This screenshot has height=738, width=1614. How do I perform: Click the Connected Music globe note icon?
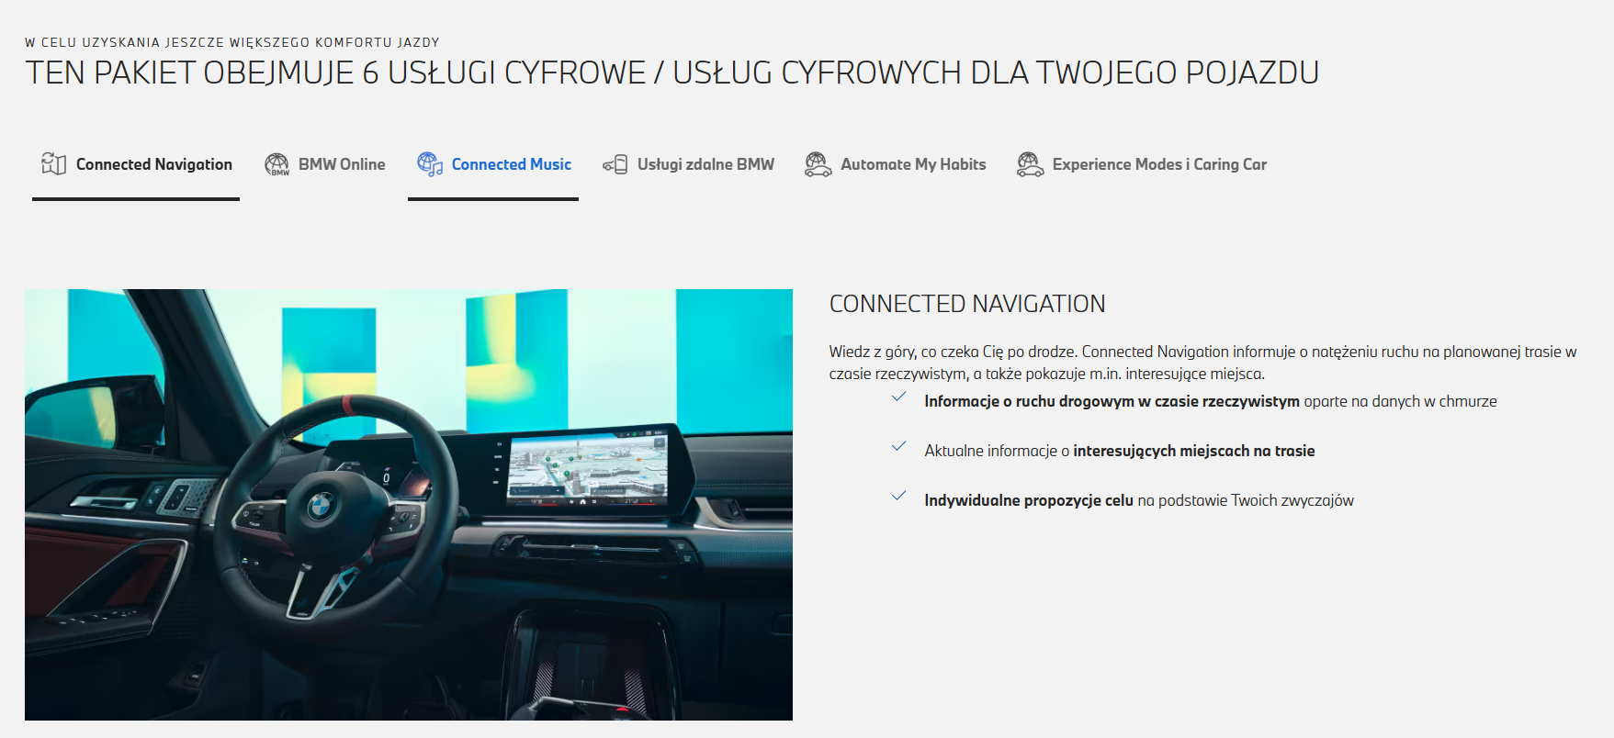pos(430,163)
